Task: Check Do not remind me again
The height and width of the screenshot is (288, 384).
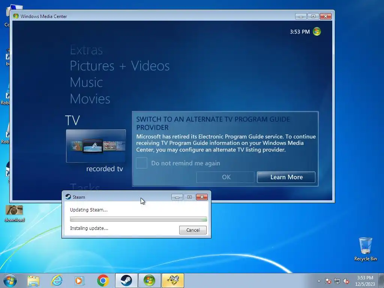Action: click(x=141, y=163)
